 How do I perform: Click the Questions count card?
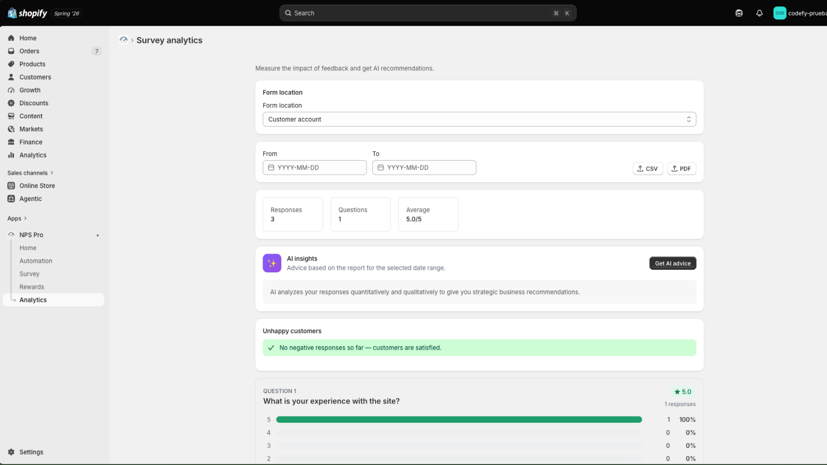coord(361,214)
